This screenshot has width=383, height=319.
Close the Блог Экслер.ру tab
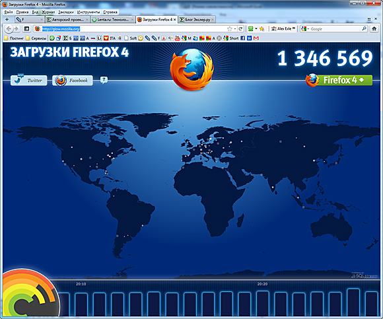(x=213, y=19)
